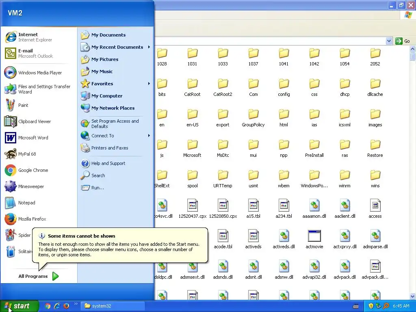The image size is (416, 312).
Task: Select the 2052 folder
Action: click(375, 56)
